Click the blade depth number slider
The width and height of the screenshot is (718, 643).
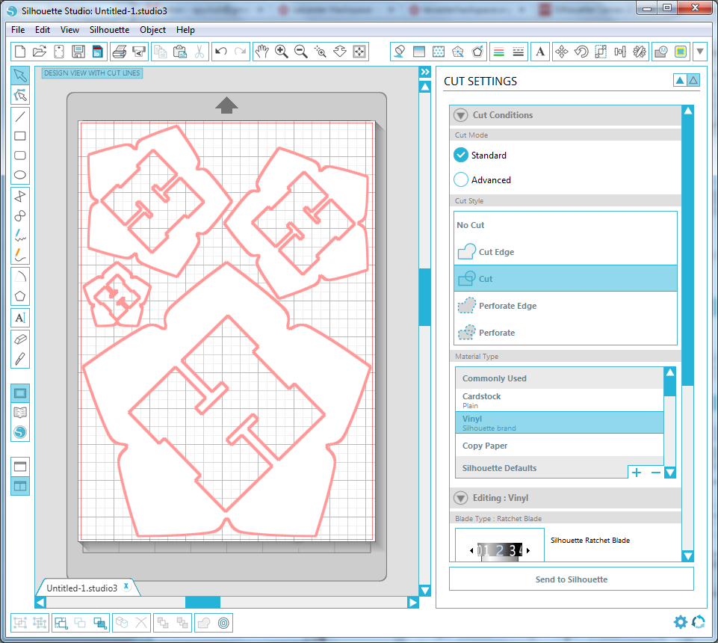click(500, 550)
